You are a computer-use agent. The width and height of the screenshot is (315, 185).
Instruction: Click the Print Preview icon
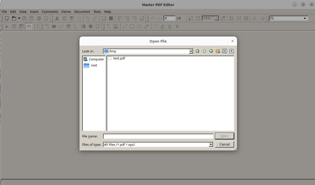[46, 18]
